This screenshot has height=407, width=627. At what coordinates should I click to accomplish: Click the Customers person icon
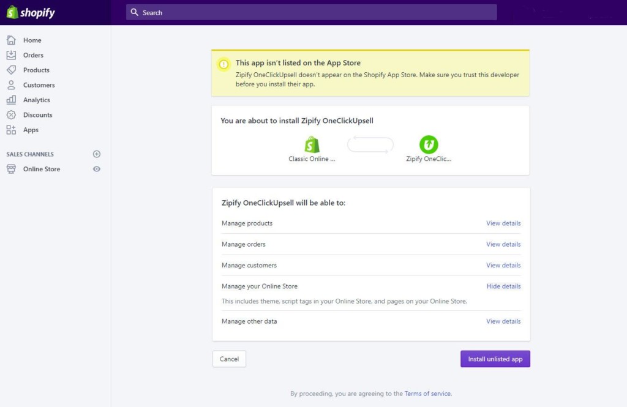click(11, 84)
